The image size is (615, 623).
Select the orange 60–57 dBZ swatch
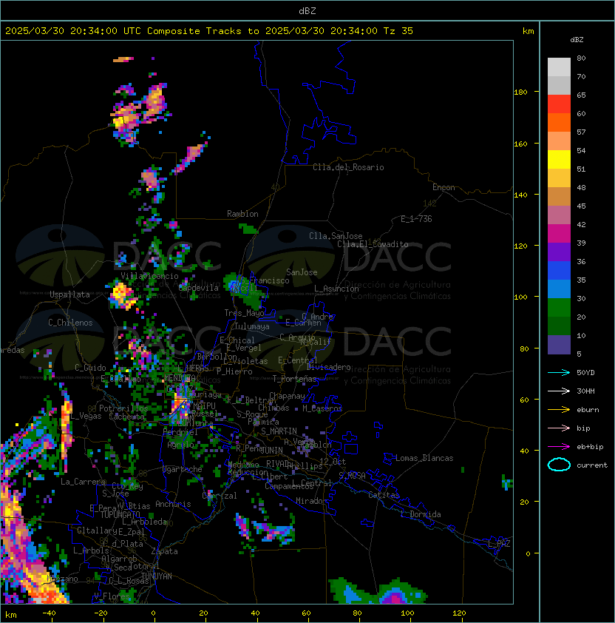click(559, 122)
